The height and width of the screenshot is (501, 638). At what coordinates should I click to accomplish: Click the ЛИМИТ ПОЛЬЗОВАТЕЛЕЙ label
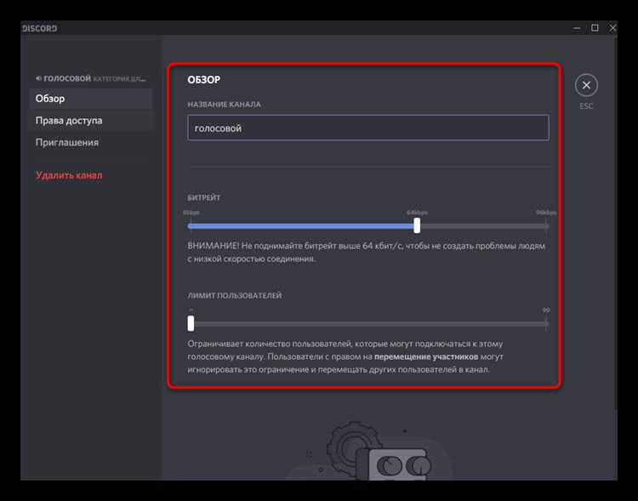click(235, 295)
